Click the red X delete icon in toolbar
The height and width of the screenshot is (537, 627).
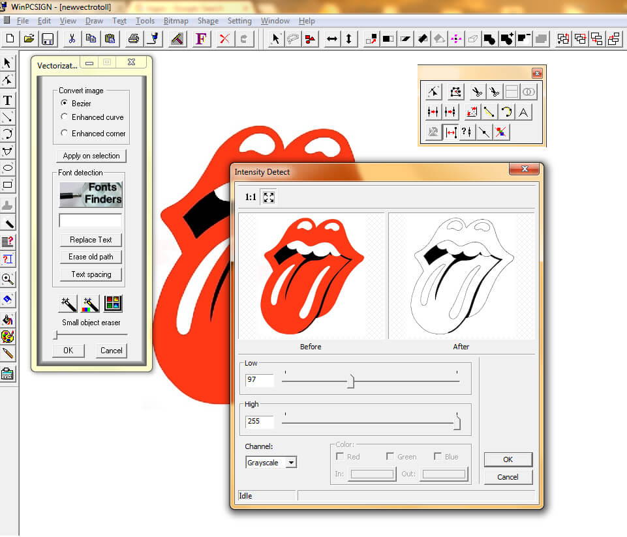[x=225, y=38]
